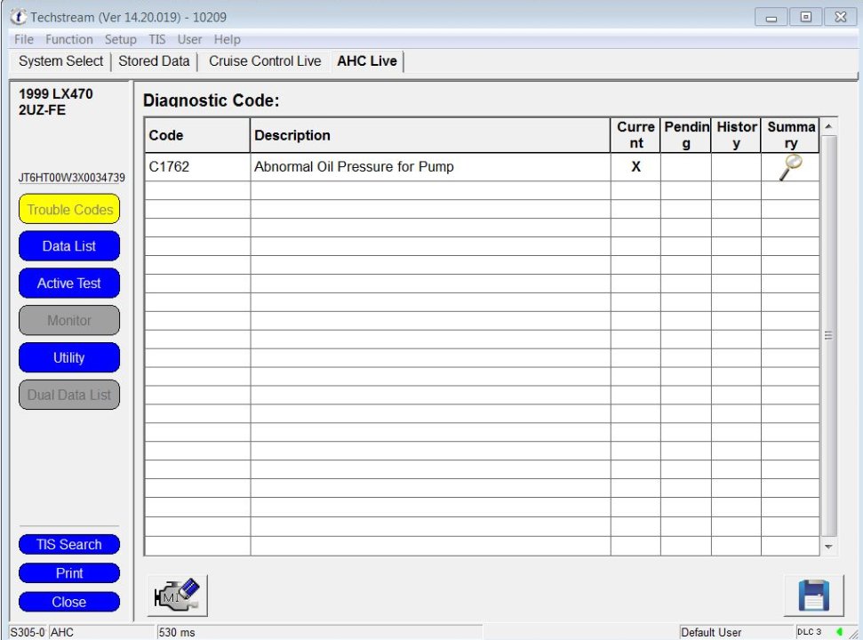Screen dimensions: 863x640
Task: Click the 1999 LX470 vehicle label
Action: click(56, 94)
